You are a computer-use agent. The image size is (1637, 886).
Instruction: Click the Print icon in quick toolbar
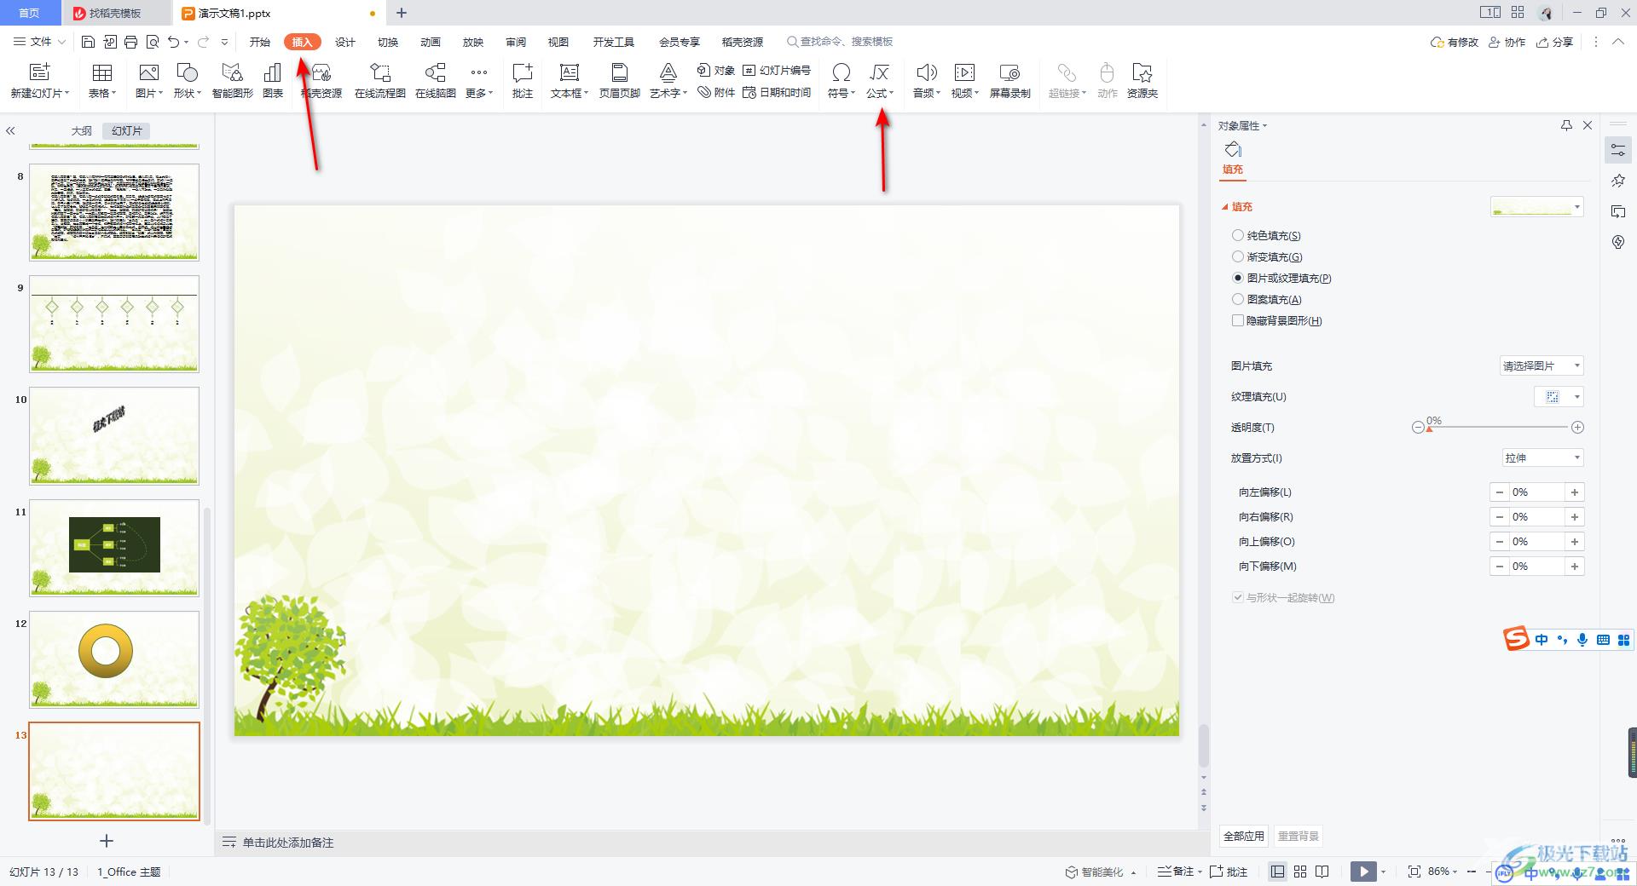point(130,42)
